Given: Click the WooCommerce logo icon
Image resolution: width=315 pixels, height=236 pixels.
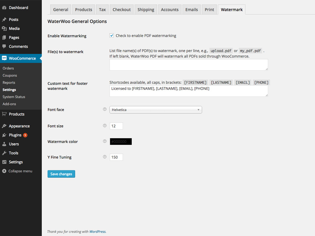Looking at the screenshot, I should coord(4,58).
